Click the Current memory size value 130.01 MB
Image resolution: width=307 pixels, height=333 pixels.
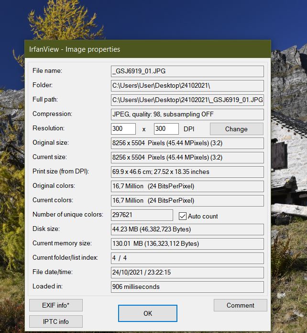point(187,244)
